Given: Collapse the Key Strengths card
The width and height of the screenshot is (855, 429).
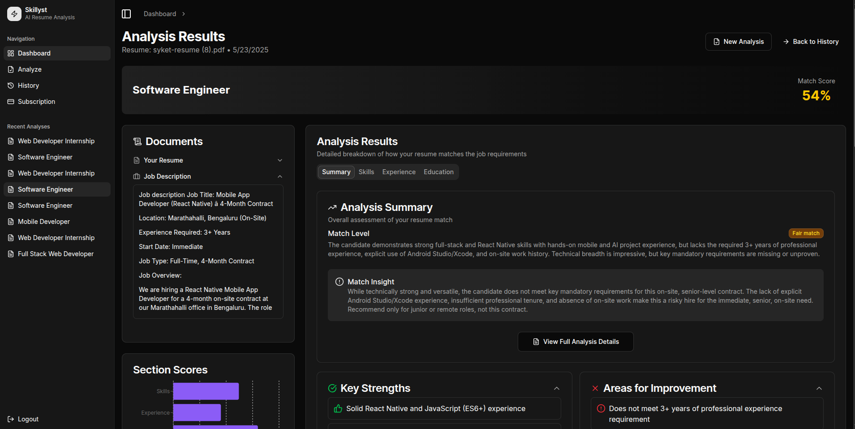Looking at the screenshot, I should pyautogui.click(x=557, y=388).
